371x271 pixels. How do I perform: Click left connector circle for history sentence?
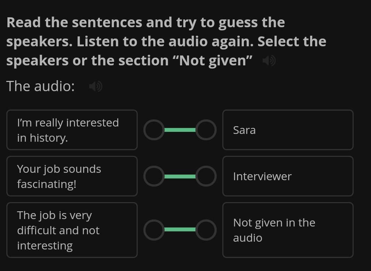point(154,130)
